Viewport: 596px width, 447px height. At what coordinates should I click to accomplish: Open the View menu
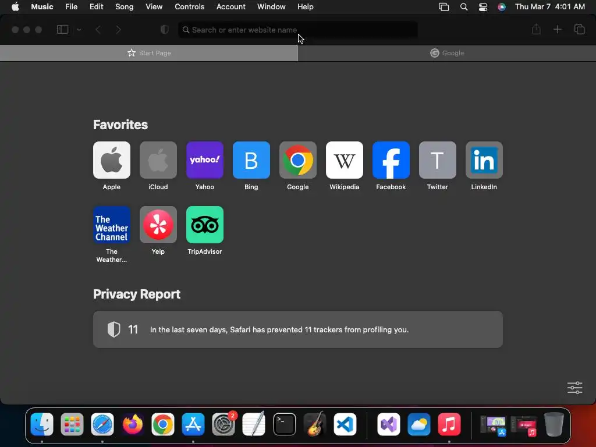[x=154, y=6]
